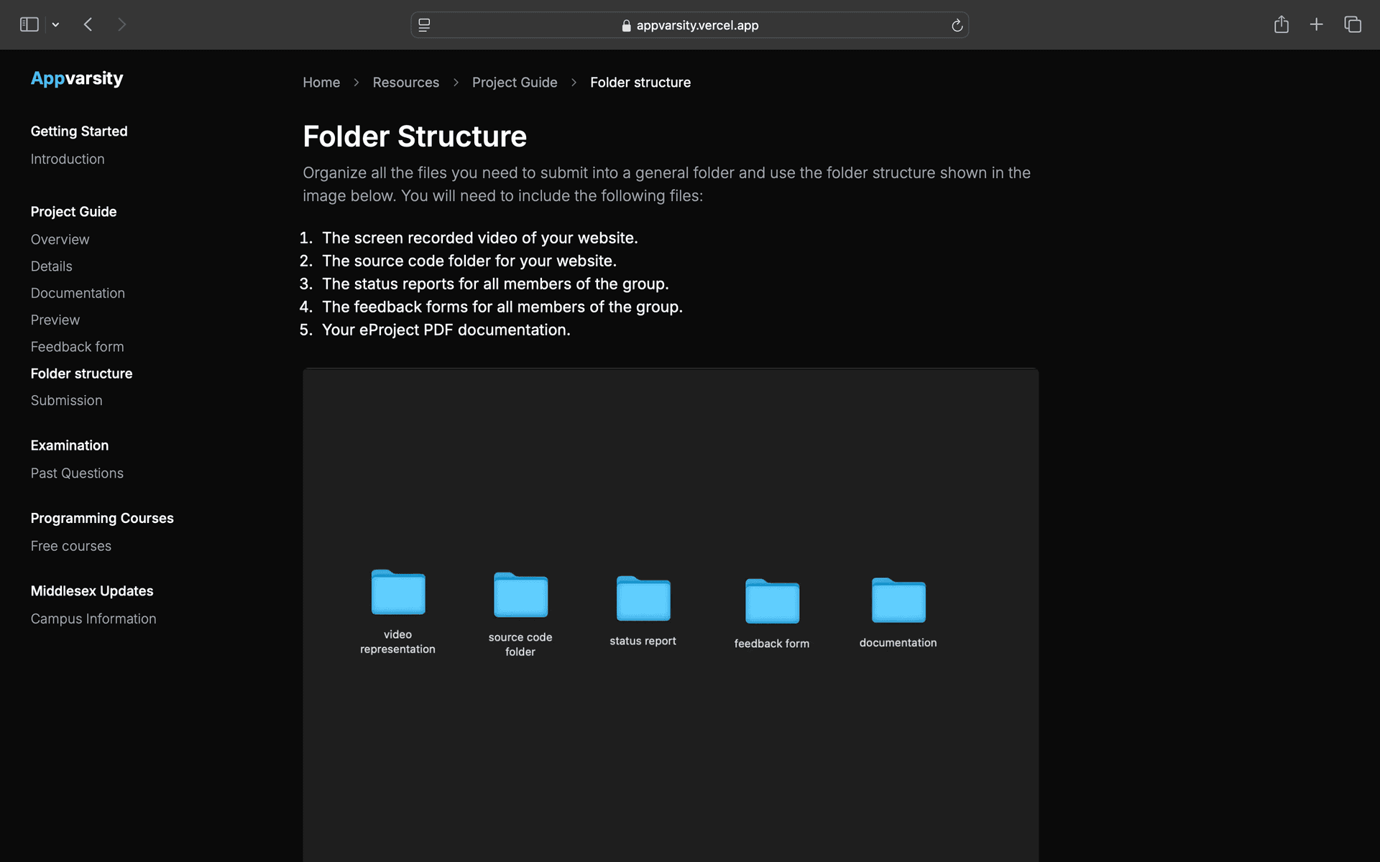The width and height of the screenshot is (1380, 862).
Task: Expand the sidebar options chevron
Action: click(x=55, y=24)
